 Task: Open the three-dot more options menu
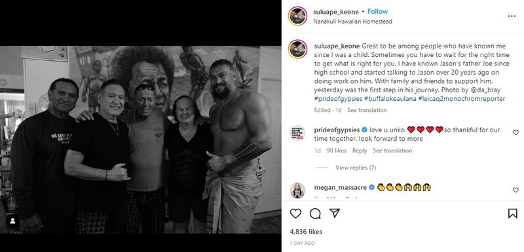tap(512, 16)
